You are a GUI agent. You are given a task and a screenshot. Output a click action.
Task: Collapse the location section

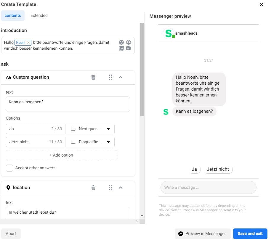tap(121, 188)
